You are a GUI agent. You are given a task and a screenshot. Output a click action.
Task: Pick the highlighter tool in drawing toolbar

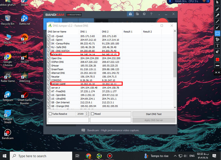[218, 16]
